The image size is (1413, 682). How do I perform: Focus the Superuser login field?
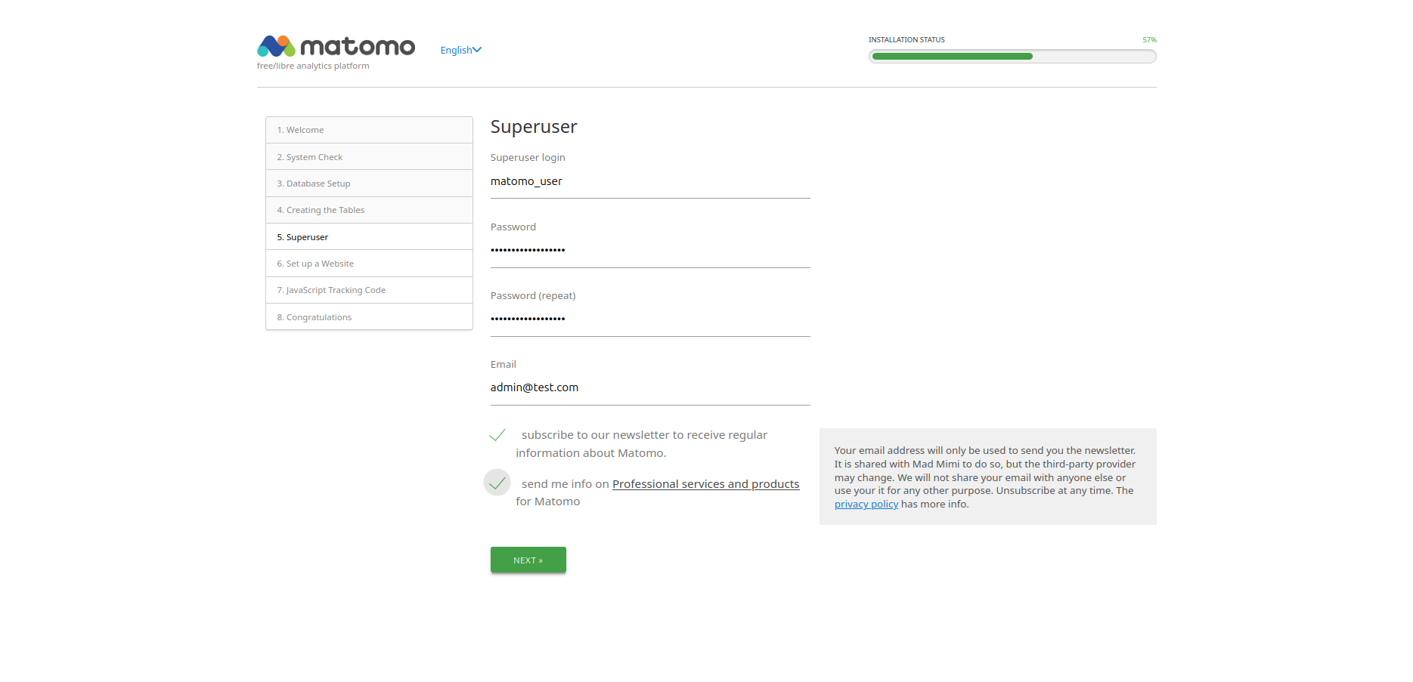649,182
